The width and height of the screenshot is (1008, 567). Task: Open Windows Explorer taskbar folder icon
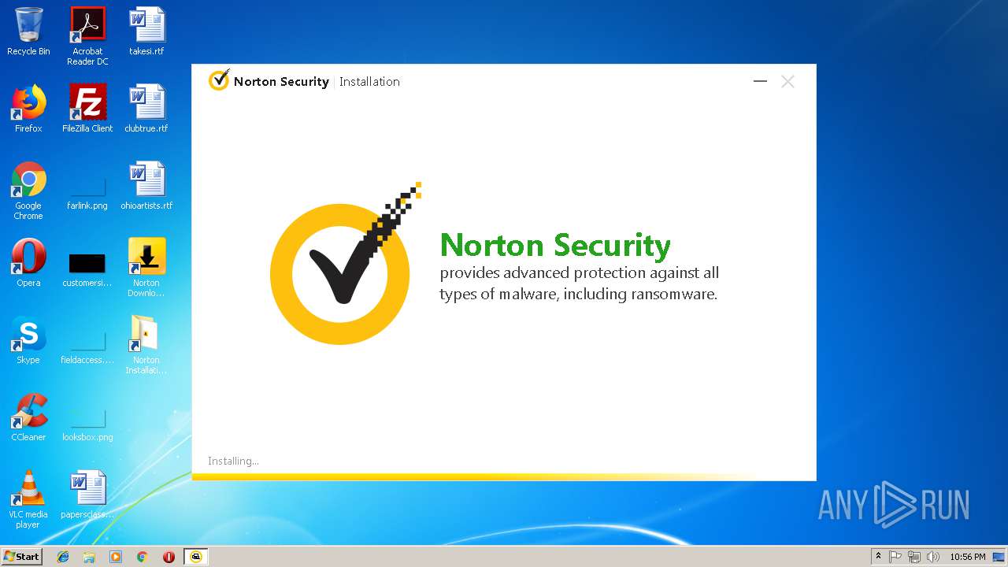(x=89, y=557)
